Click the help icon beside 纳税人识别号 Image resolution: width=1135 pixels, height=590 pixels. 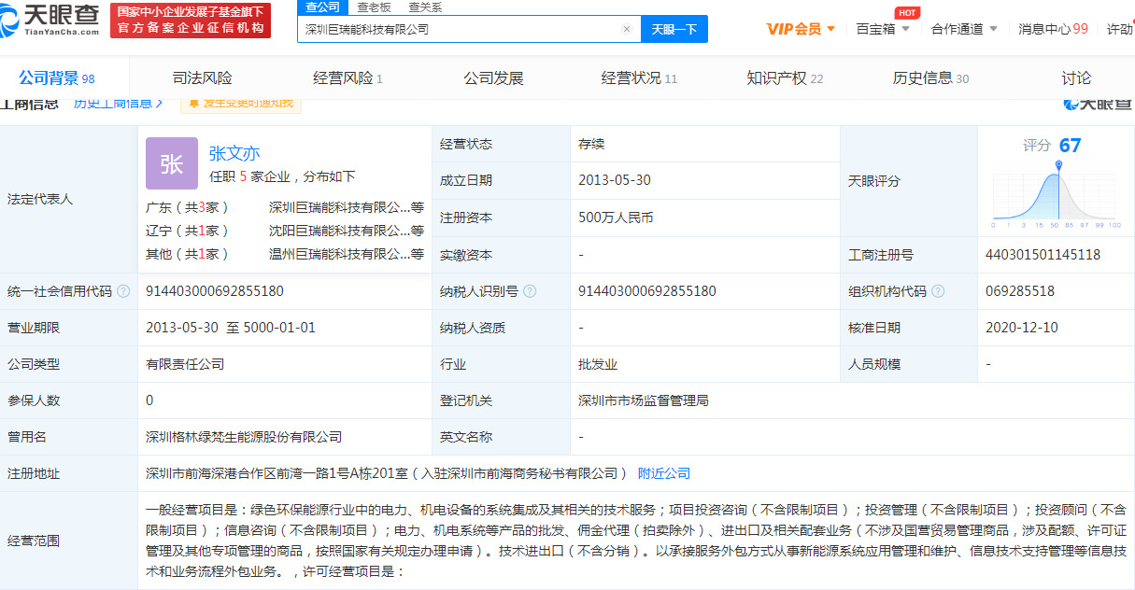(x=530, y=291)
